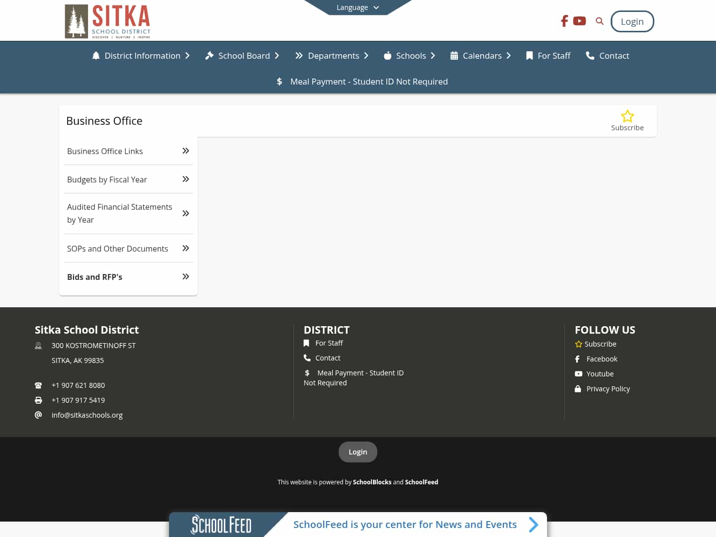
Task: Expand the Calendars menu chevron
Action: (509, 56)
